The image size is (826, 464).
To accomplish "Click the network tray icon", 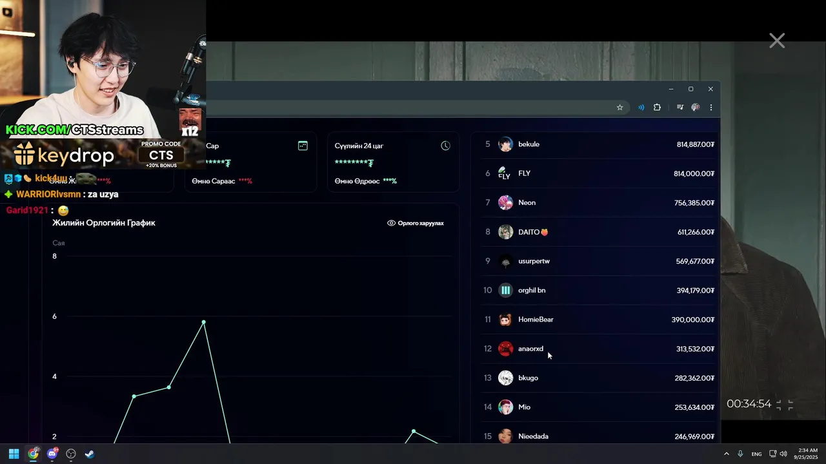I will click(773, 454).
